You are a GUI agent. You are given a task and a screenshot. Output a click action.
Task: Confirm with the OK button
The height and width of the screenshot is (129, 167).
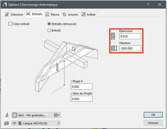pos(153,115)
